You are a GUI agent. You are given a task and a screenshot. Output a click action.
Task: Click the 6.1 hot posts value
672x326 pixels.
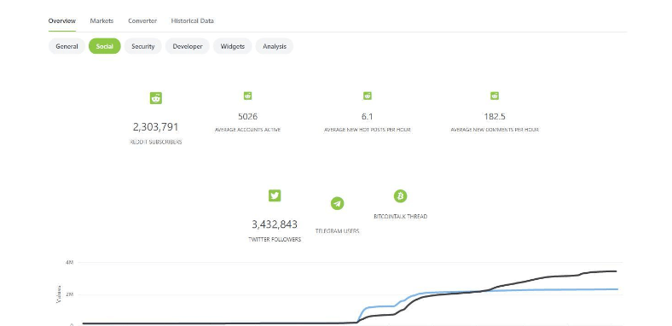(368, 116)
